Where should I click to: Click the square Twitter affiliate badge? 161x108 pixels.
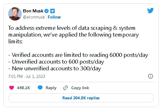click(53, 11)
